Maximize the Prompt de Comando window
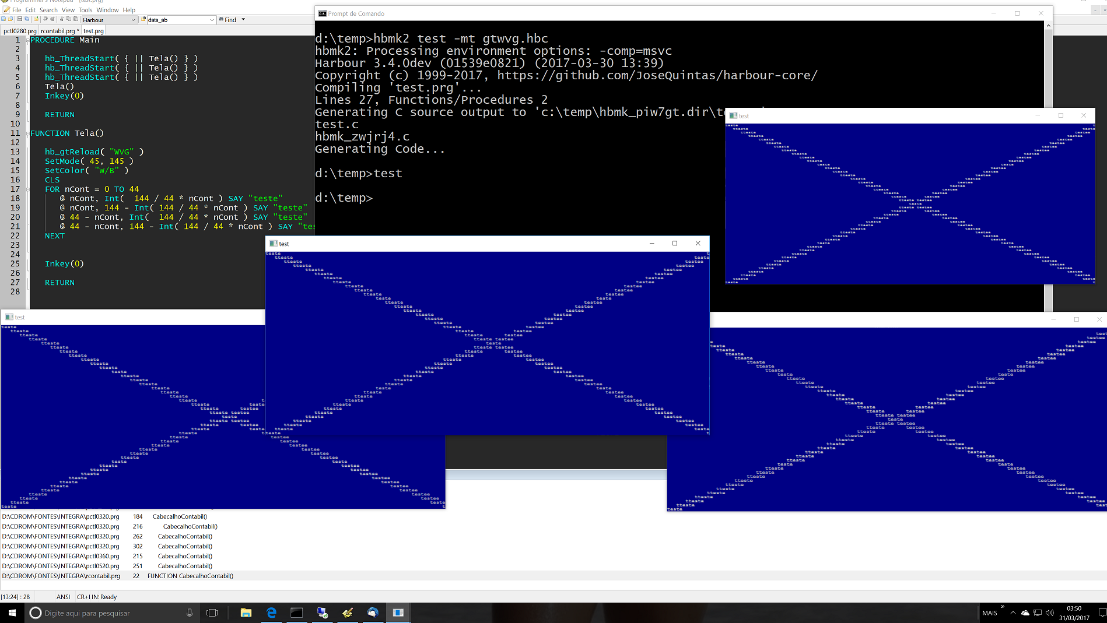This screenshot has height=623, width=1107. tap(1017, 13)
